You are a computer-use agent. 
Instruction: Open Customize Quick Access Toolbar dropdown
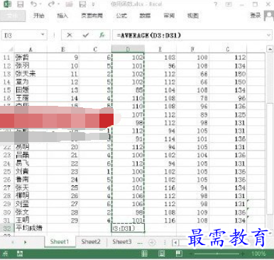pyautogui.click(x=94, y=4)
